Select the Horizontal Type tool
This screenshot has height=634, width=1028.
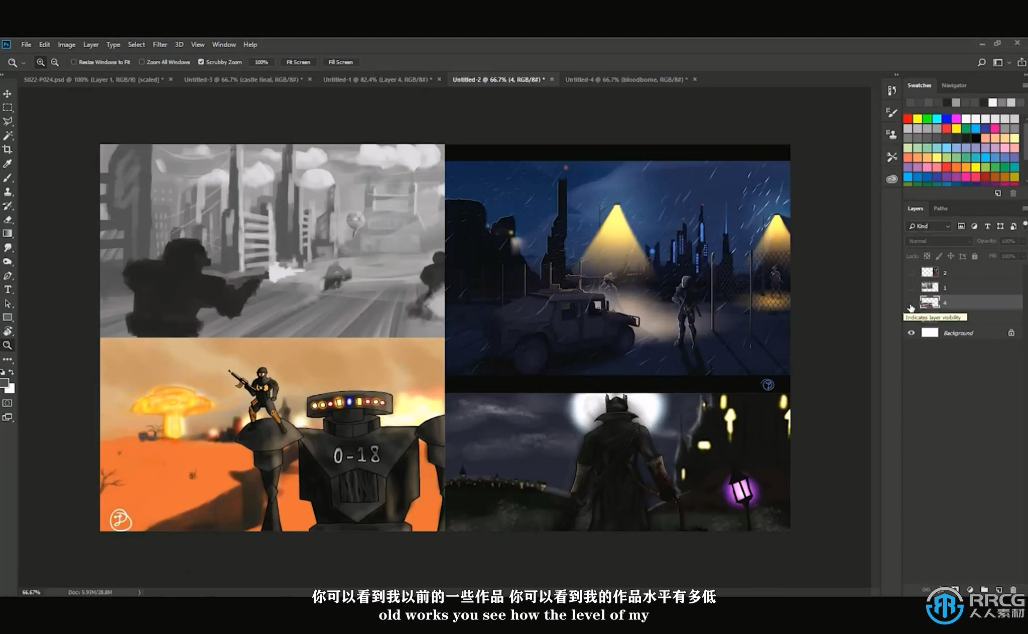(x=8, y=289)
